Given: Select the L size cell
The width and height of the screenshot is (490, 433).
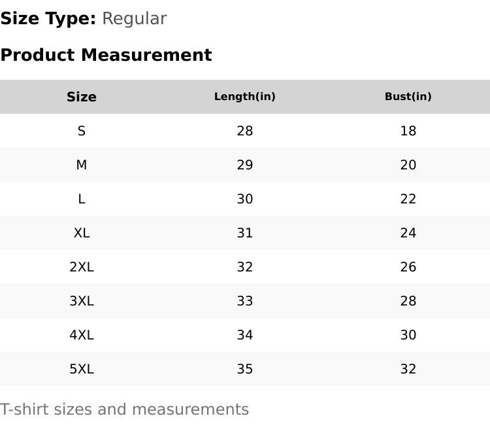Looking at the screenshot, I should coord(82,199).
